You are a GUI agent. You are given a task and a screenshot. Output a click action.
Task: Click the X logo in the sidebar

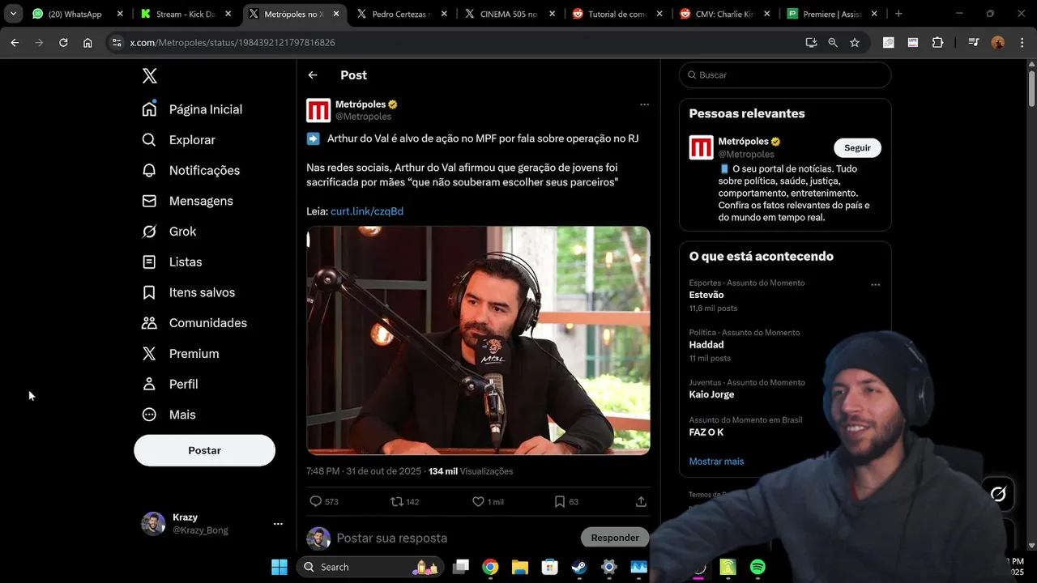(x=149, y=76)
